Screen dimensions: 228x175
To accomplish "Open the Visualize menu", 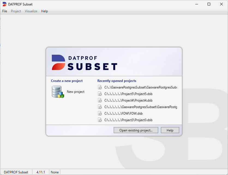I will 31,11.
